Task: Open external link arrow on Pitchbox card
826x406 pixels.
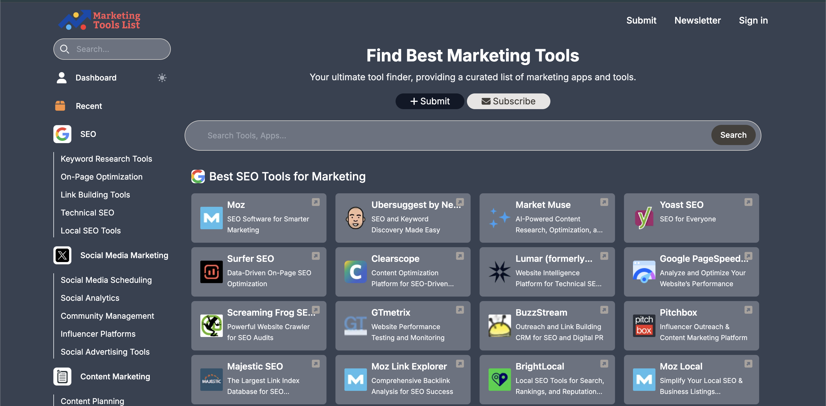Action: [748, 310]
